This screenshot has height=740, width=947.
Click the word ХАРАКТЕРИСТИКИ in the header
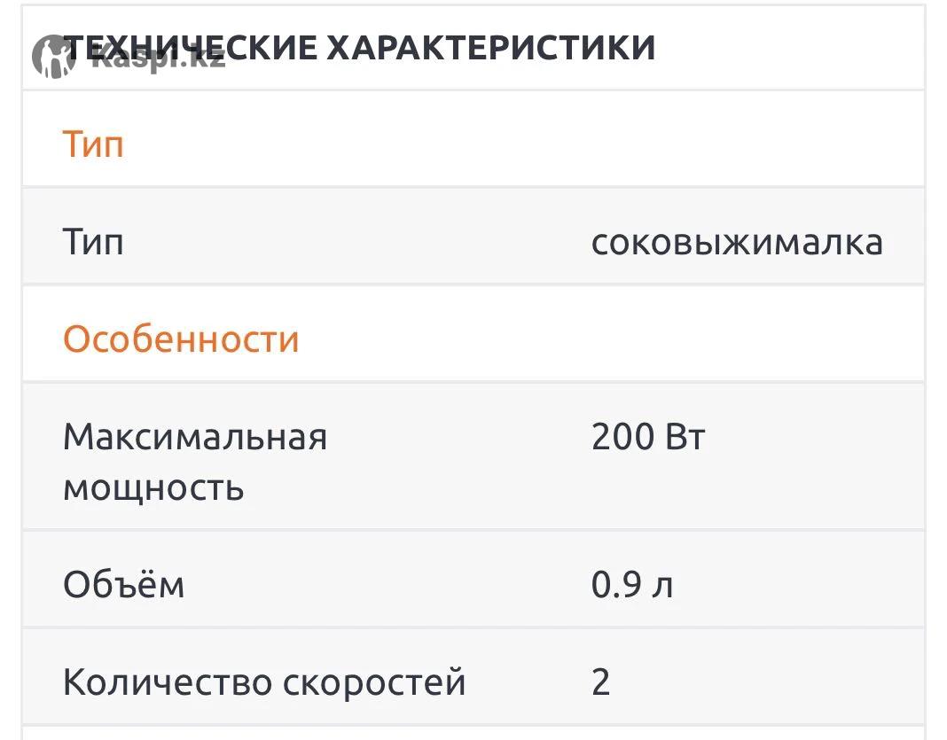tap(491, 47)
